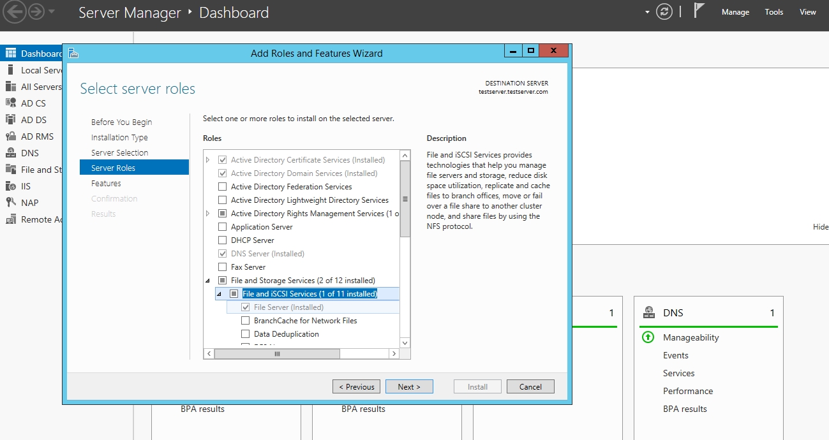This screenshot has width=829, height=440.
Task: Select the DNS icon in sidebar
Action: (11, 153)
